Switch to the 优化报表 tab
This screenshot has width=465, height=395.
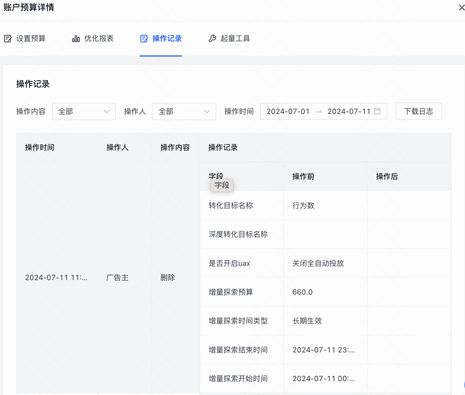(x=99, y=39)
